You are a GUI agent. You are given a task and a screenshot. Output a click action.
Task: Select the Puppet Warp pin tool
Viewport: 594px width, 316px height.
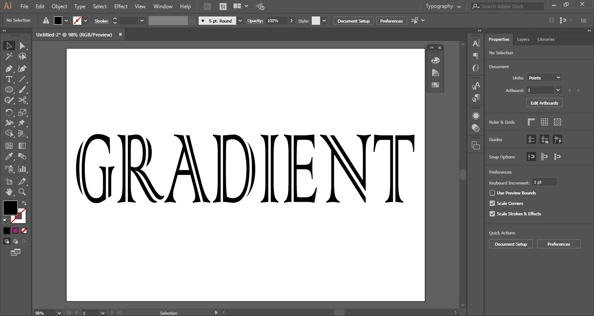(22, 123)
